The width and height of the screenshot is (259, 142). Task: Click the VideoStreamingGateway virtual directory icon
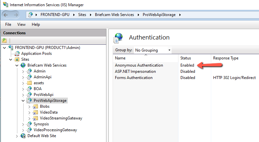(35, 118)
